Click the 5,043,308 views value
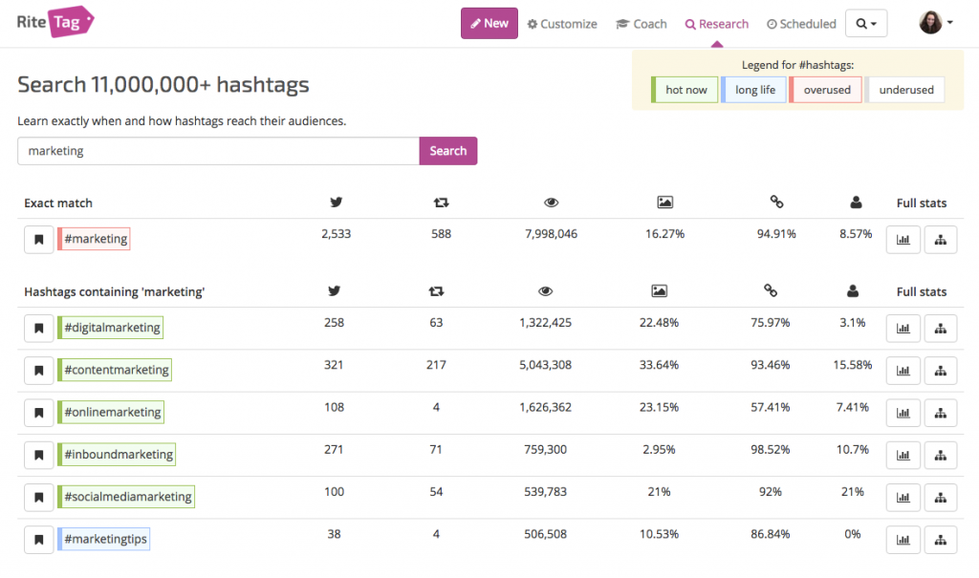The height and width of the screenshot is (578, 979). 545,365
